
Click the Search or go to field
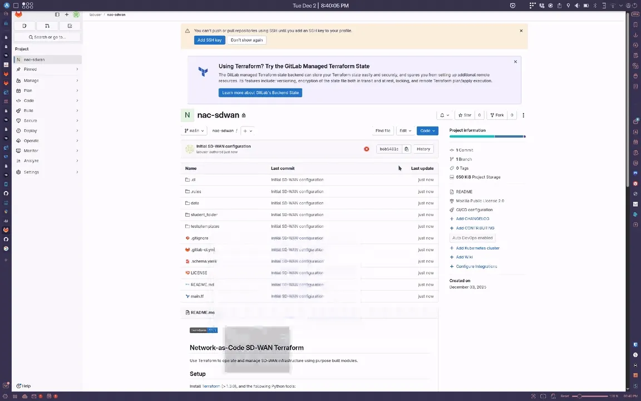click(x=47, y=37)
